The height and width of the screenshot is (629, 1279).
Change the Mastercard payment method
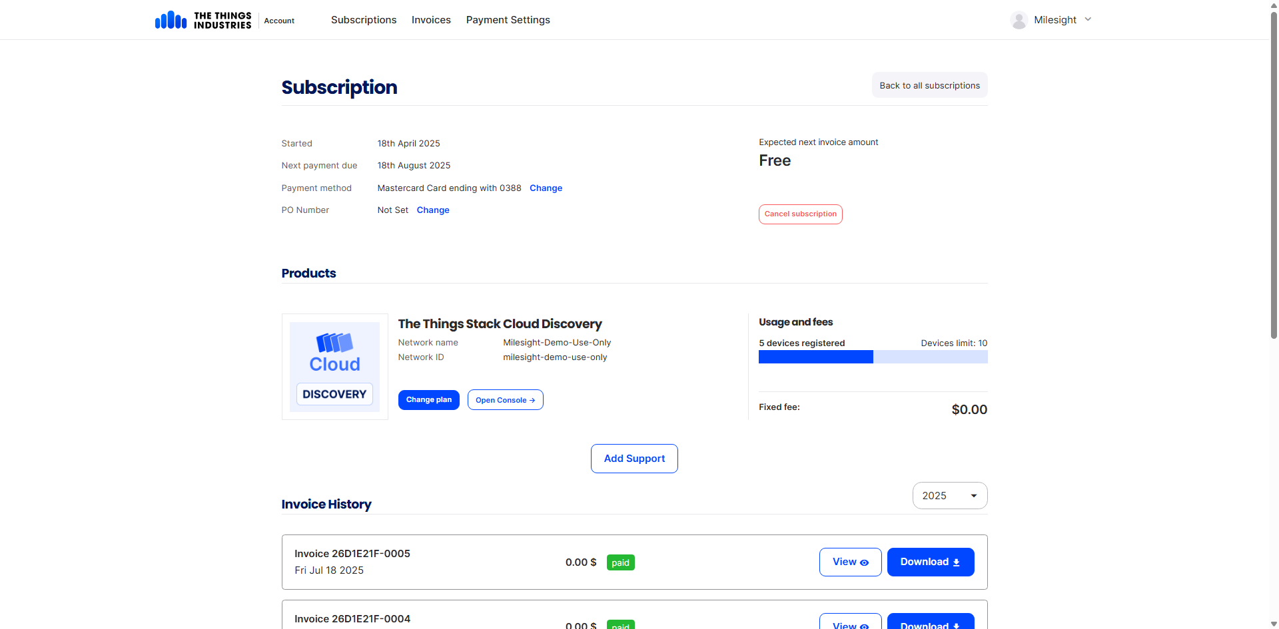click(x=546, y=188)
